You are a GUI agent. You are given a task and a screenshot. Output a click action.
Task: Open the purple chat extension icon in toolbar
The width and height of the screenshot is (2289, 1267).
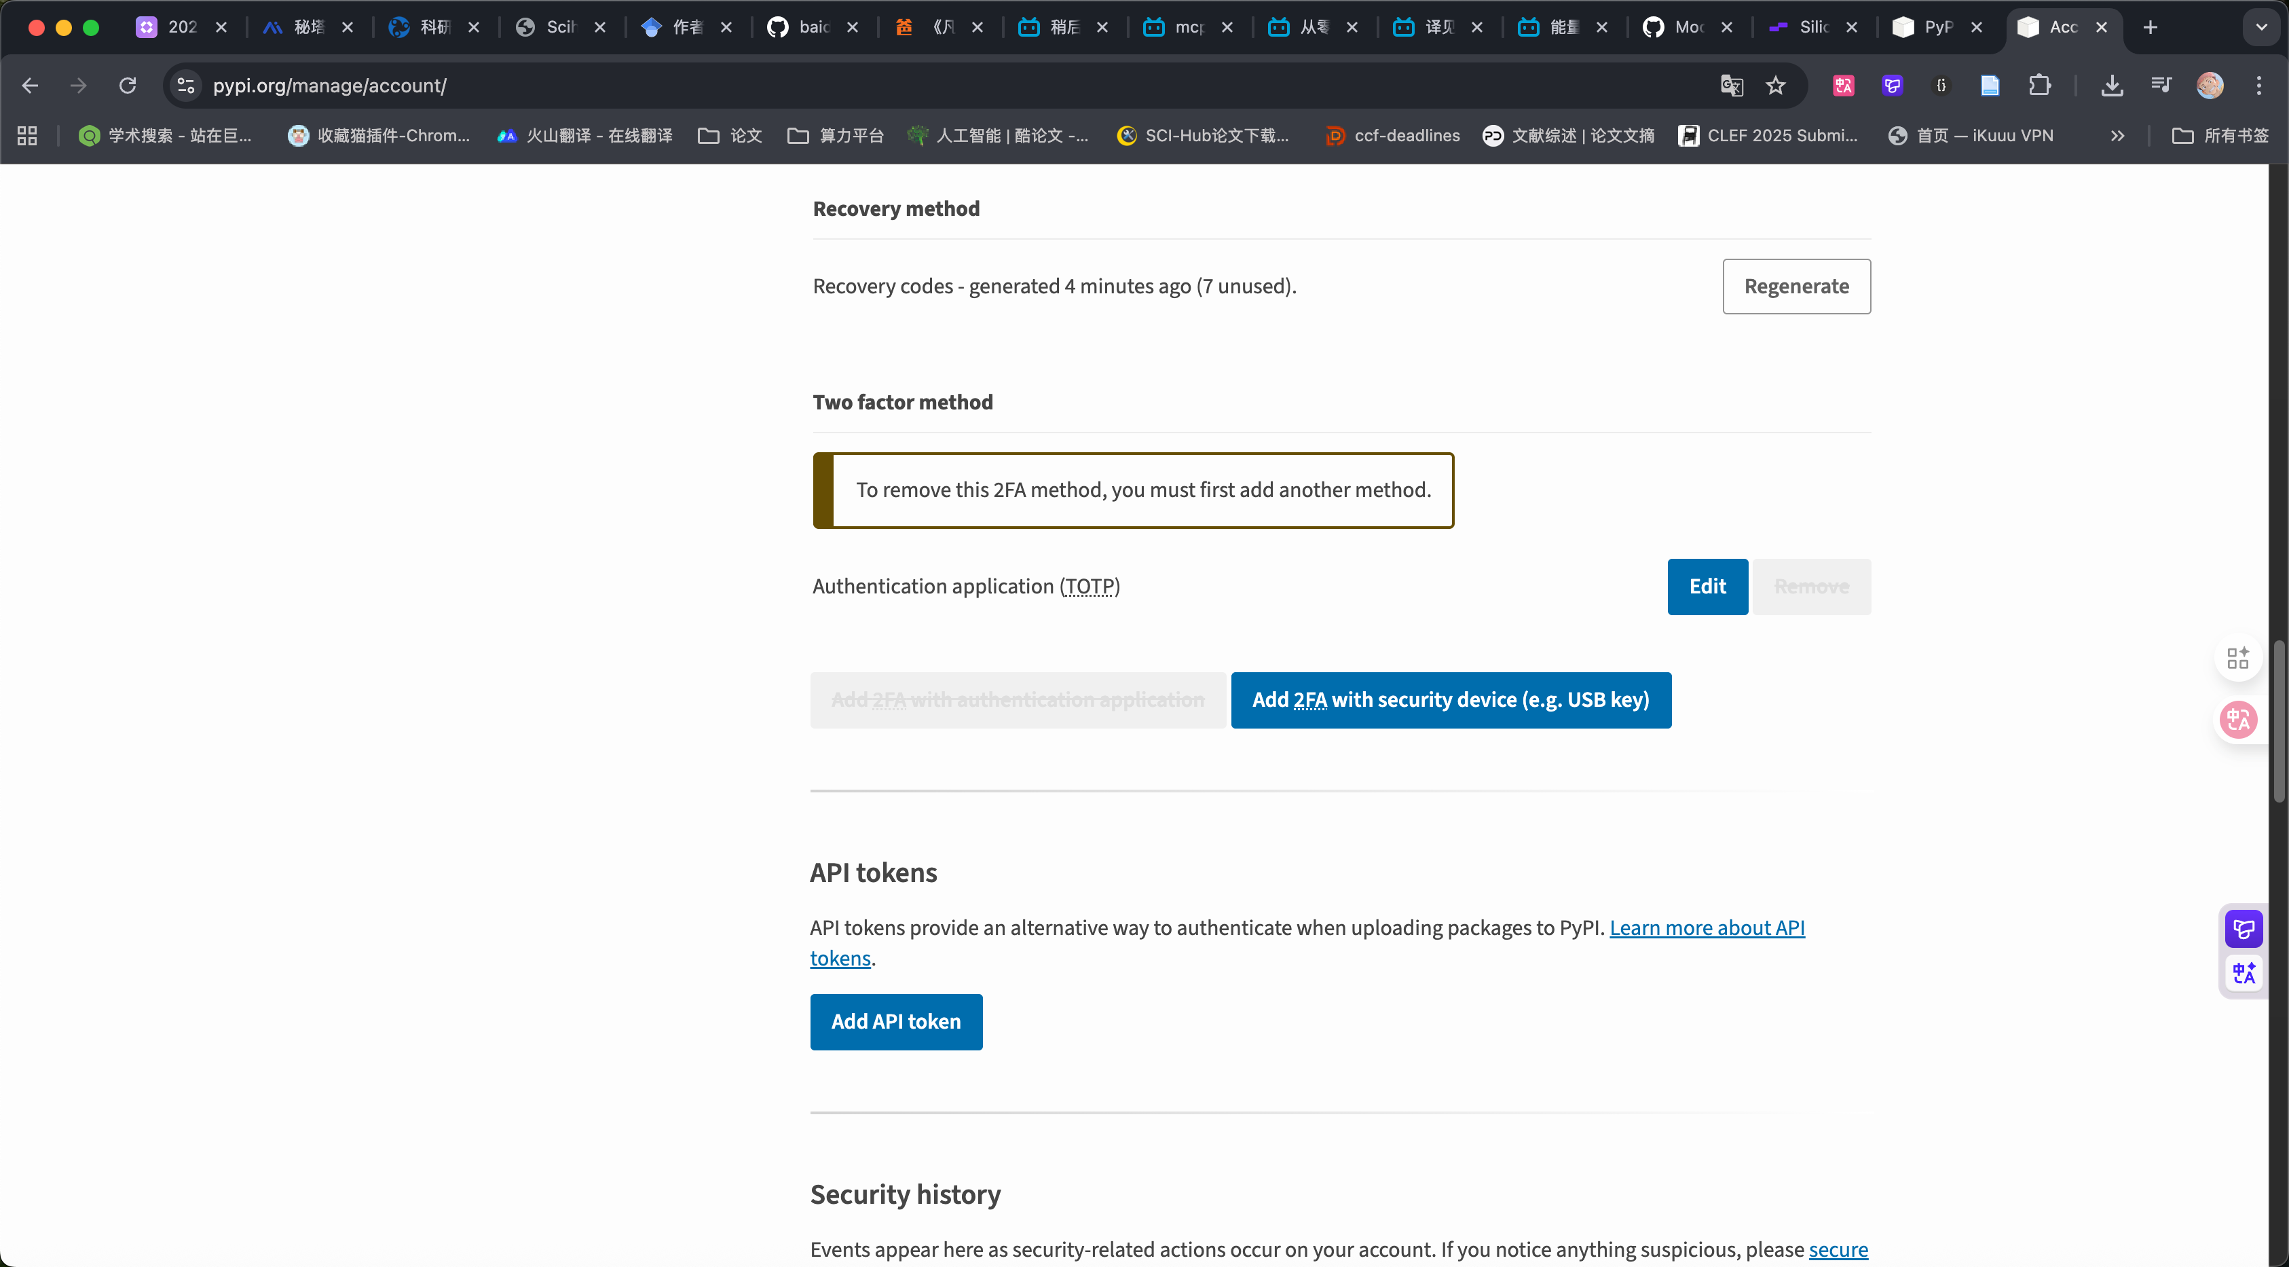[x=1892, y=86]
